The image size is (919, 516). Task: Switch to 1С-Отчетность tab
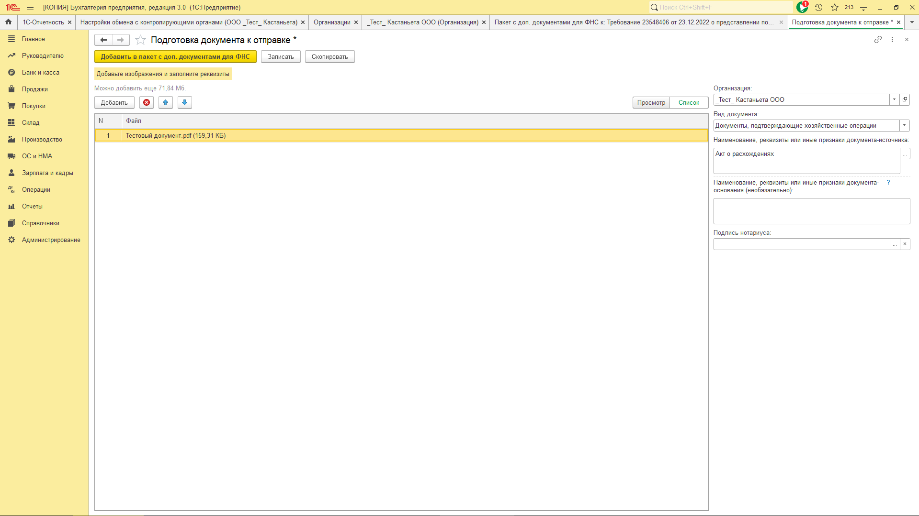click(x=43, y=22)
